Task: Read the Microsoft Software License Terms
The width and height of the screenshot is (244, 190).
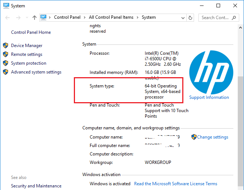Action: [x=176, y=184]
